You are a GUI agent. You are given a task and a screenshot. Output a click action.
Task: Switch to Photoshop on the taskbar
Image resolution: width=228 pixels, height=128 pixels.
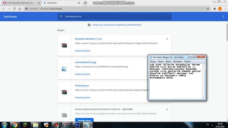click(x=77, y=125)
